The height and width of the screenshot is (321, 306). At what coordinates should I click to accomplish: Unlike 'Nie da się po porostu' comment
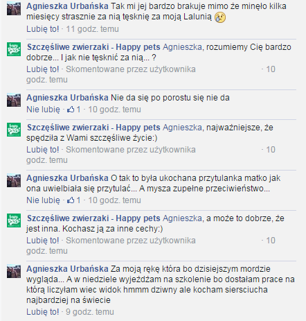[x=43, y=110]
